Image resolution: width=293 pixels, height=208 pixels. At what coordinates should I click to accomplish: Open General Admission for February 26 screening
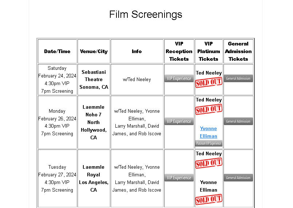point(238,121)
